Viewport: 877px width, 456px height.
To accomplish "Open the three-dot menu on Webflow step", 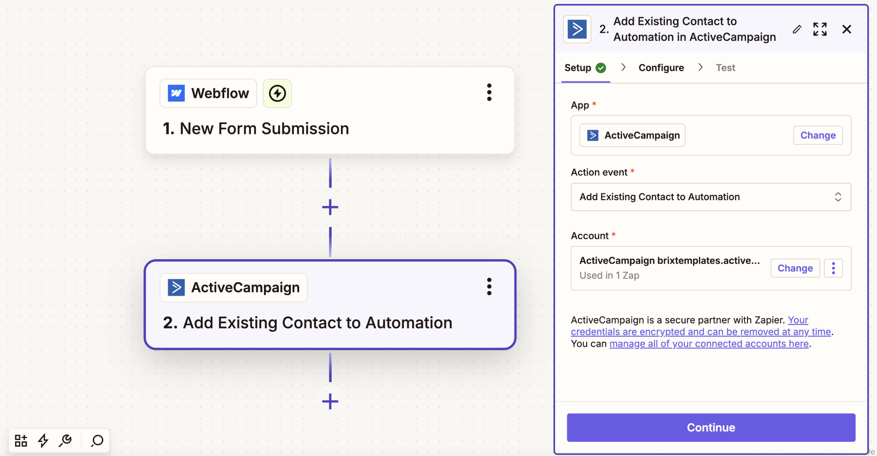I will (489, 92).
